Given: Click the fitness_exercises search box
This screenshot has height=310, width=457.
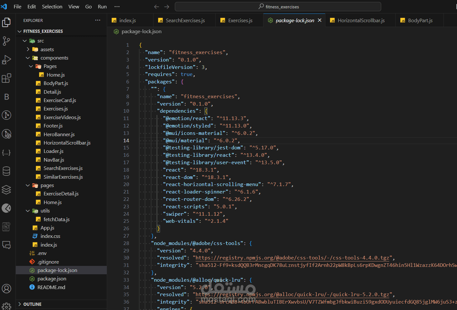Looking at the screenshot, I should click(278, 7).
